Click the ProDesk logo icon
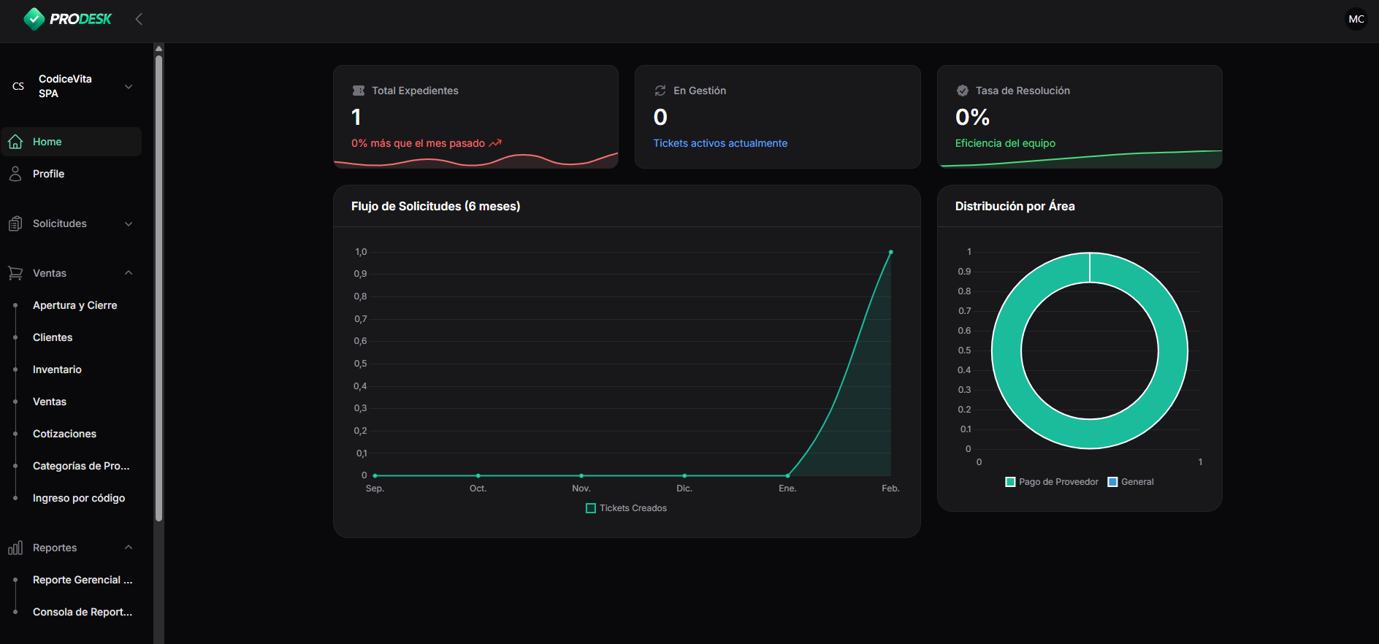This screenshot has height=644, width=1379. 34,19
